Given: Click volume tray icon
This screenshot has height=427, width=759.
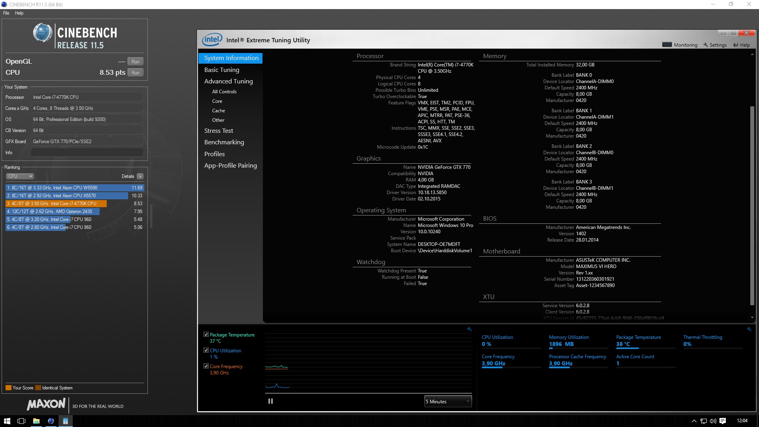Looking at the screenshot, I should click(713, 421).
